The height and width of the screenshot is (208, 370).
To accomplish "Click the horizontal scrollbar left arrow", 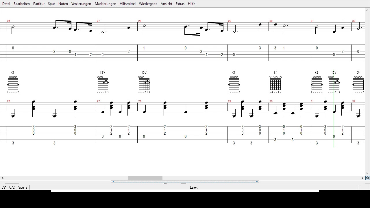I will coord(3,178).
